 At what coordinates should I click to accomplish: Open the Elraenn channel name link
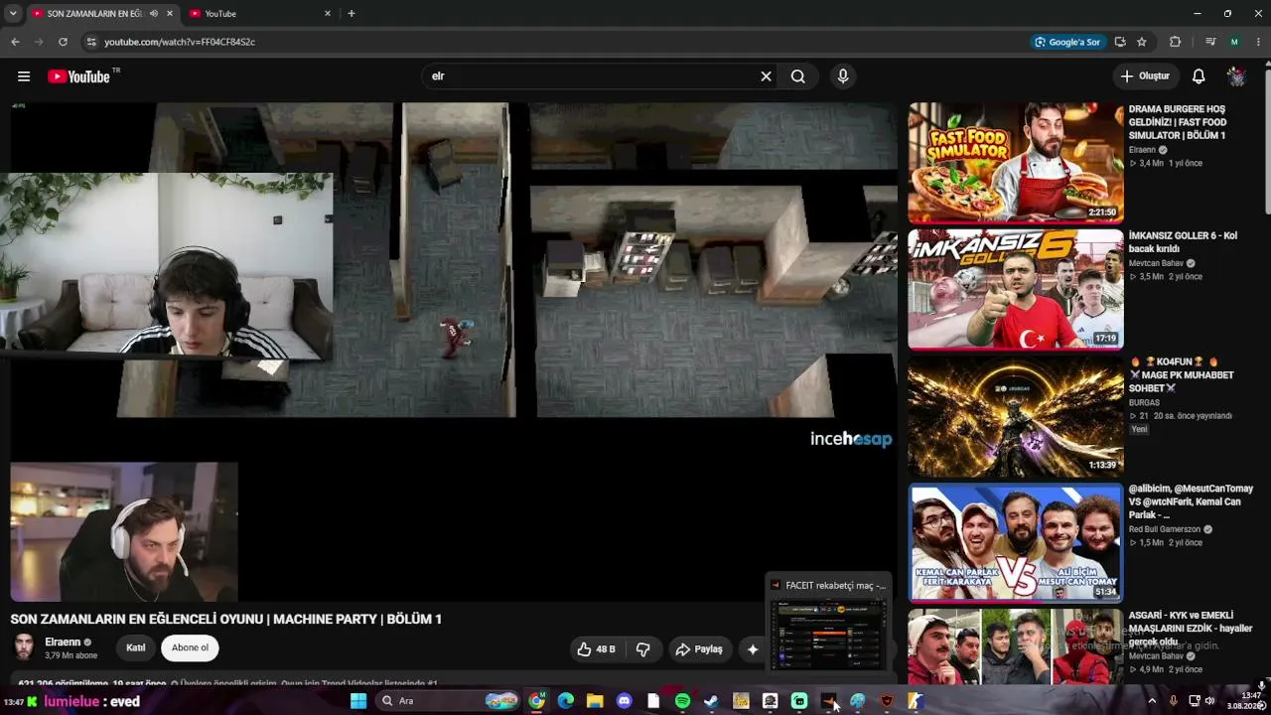[63, 643]
